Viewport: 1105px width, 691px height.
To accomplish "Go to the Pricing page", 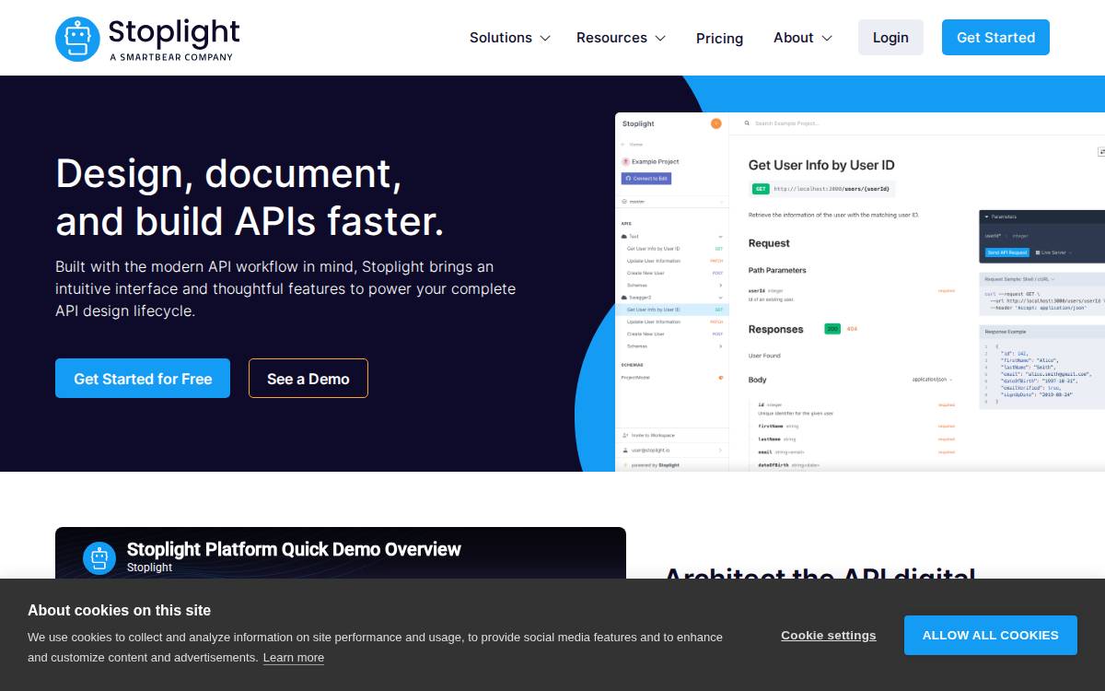I will coord(719,38).
